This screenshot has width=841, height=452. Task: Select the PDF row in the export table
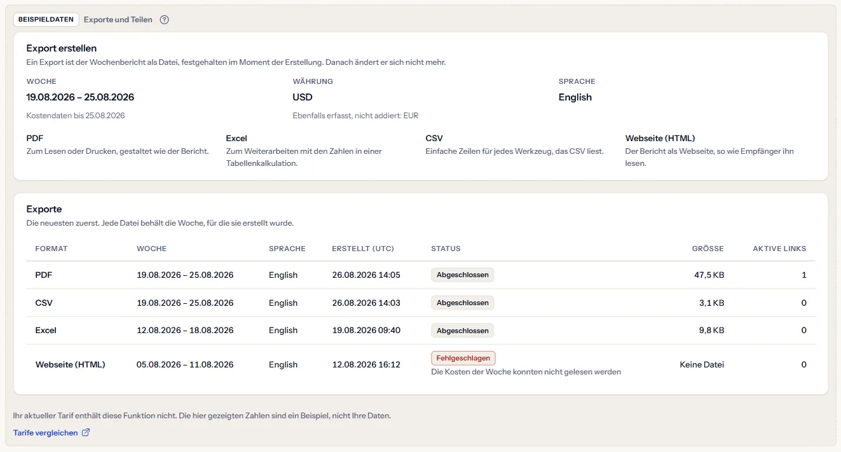pyautogui.click(x=421, y=275)
